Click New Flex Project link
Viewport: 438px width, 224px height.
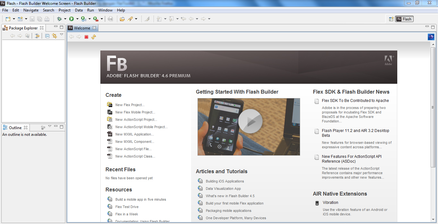coord(130,105)
